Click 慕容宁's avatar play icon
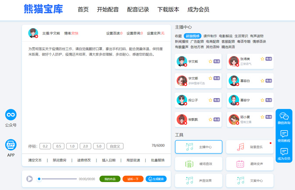The width and height of the screenshot is (295, 190). [237, 104]
